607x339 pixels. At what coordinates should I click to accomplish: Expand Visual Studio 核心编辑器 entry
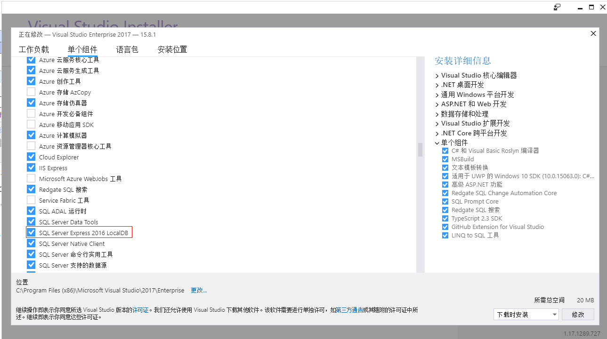[437, 75]
